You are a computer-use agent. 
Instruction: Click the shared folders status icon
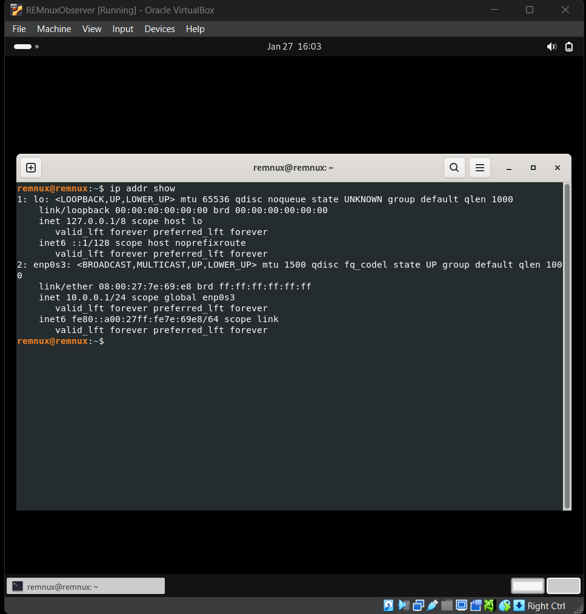(447, 606)
